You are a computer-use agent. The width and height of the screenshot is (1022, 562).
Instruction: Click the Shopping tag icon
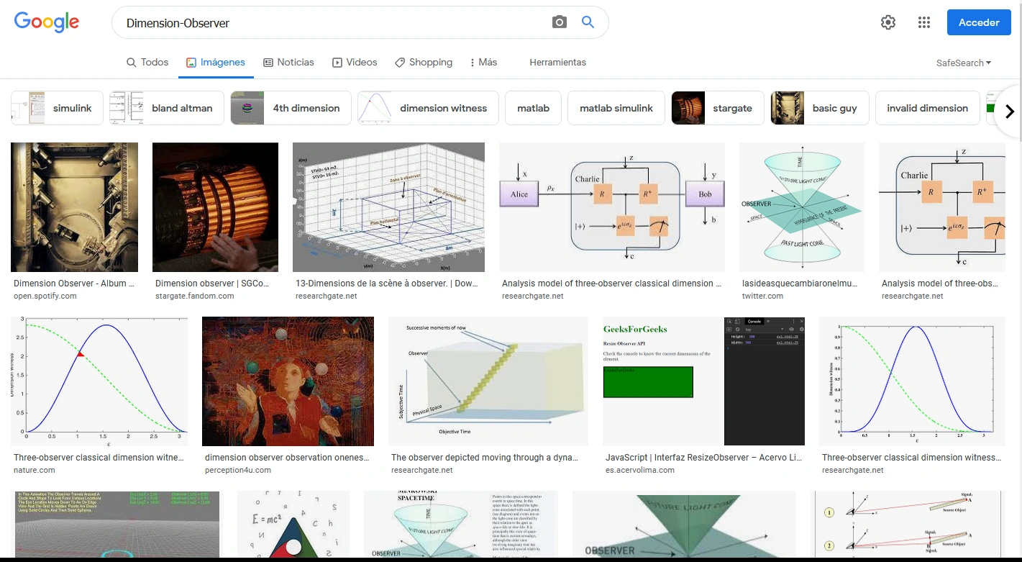click(x=398, y=63)
